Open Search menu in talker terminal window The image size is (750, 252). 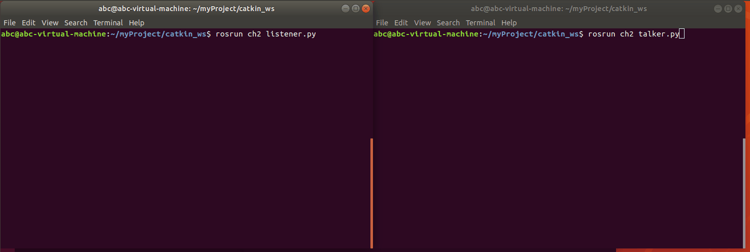448,23
